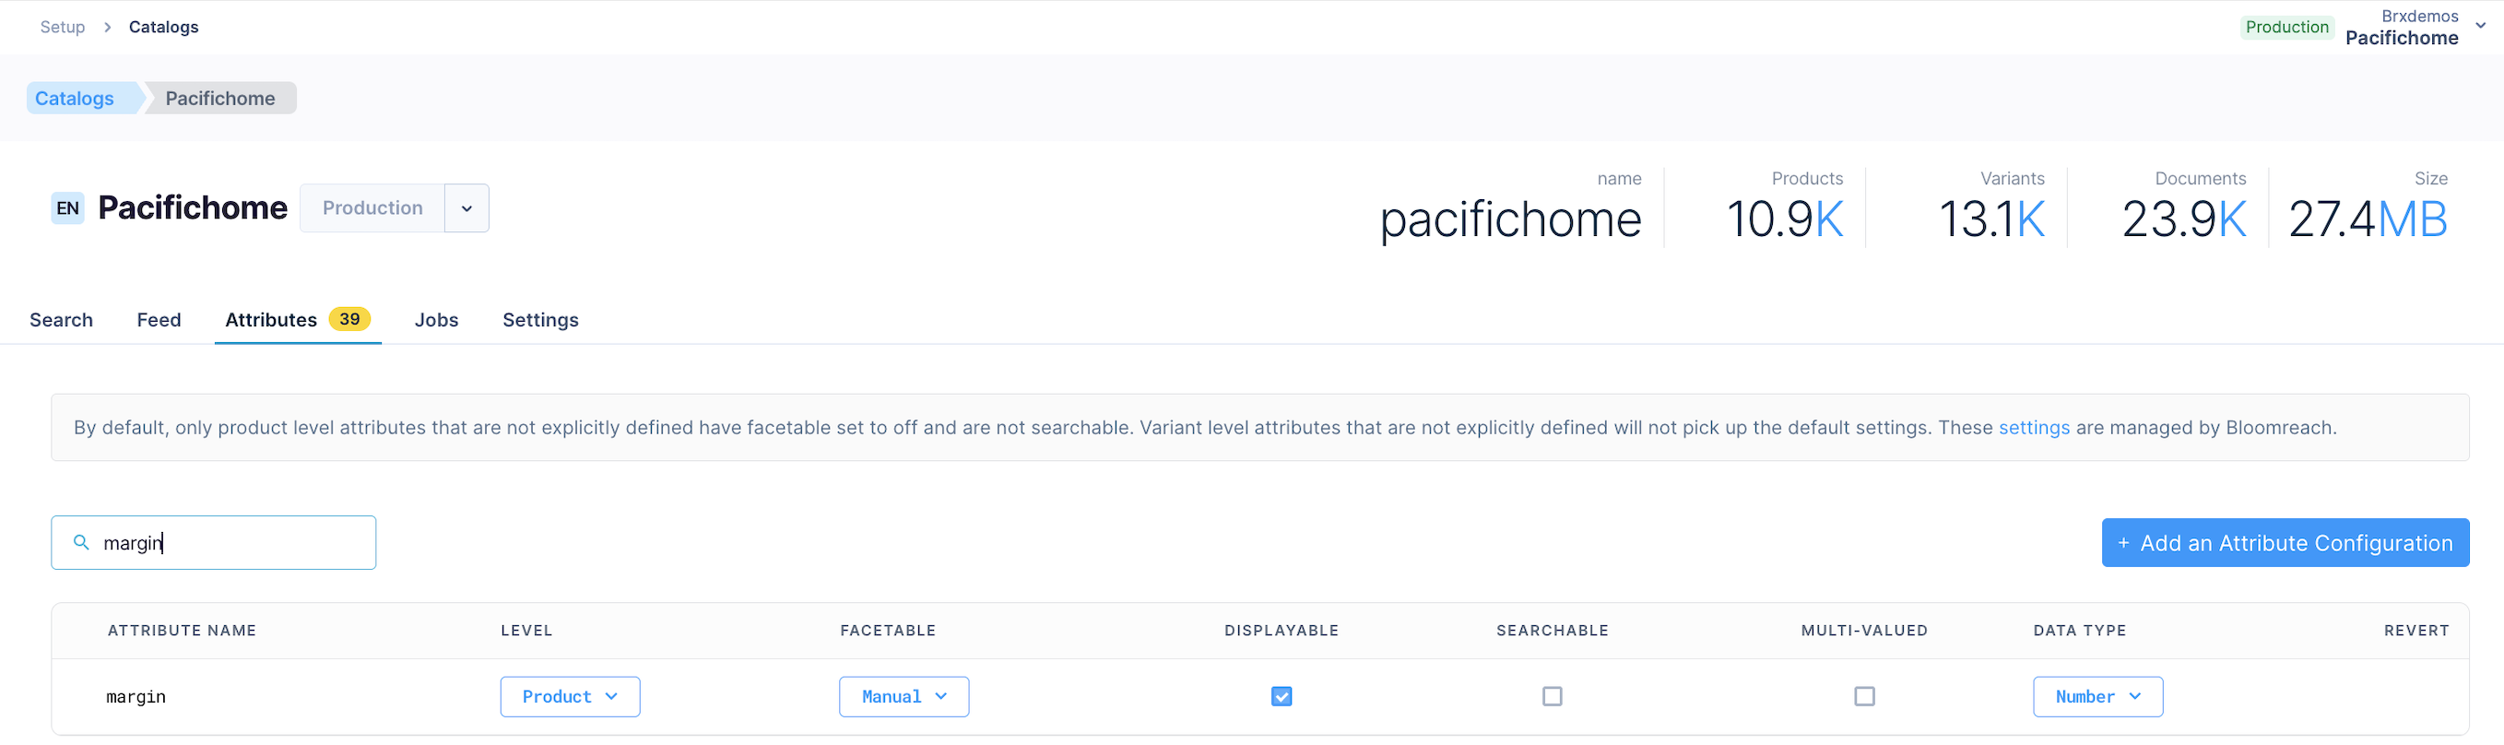Uncheck the Displayable checkbox for margin

(x=1282, y=696)
